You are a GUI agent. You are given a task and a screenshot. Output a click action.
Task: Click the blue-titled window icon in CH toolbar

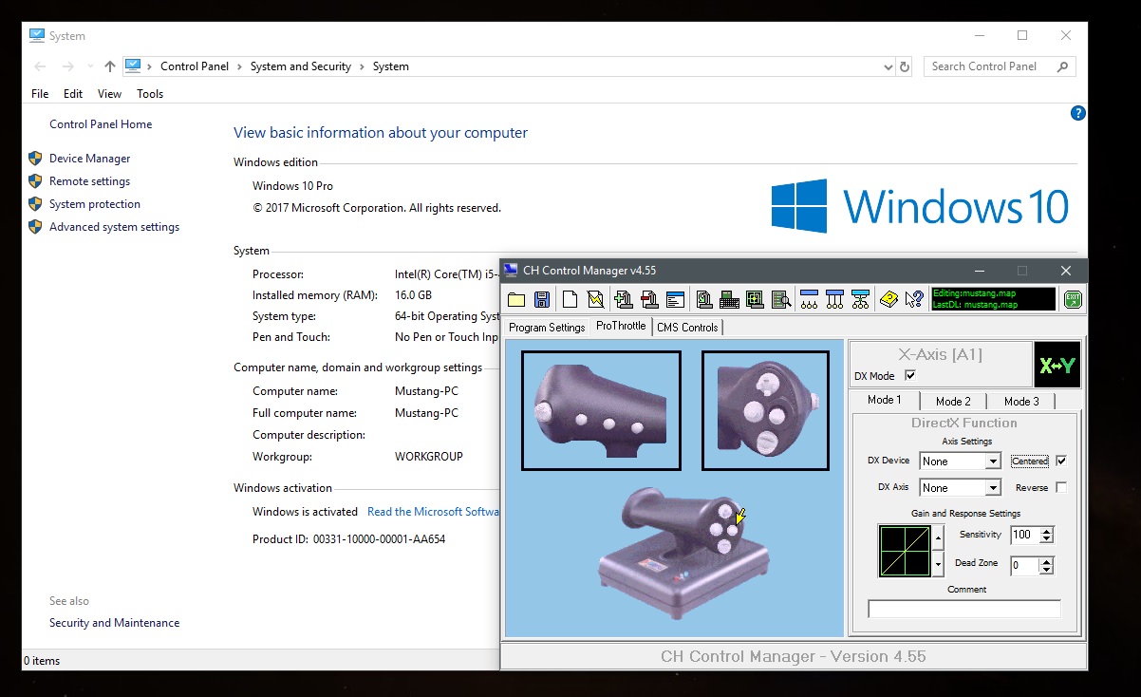(x=676, y=300)
